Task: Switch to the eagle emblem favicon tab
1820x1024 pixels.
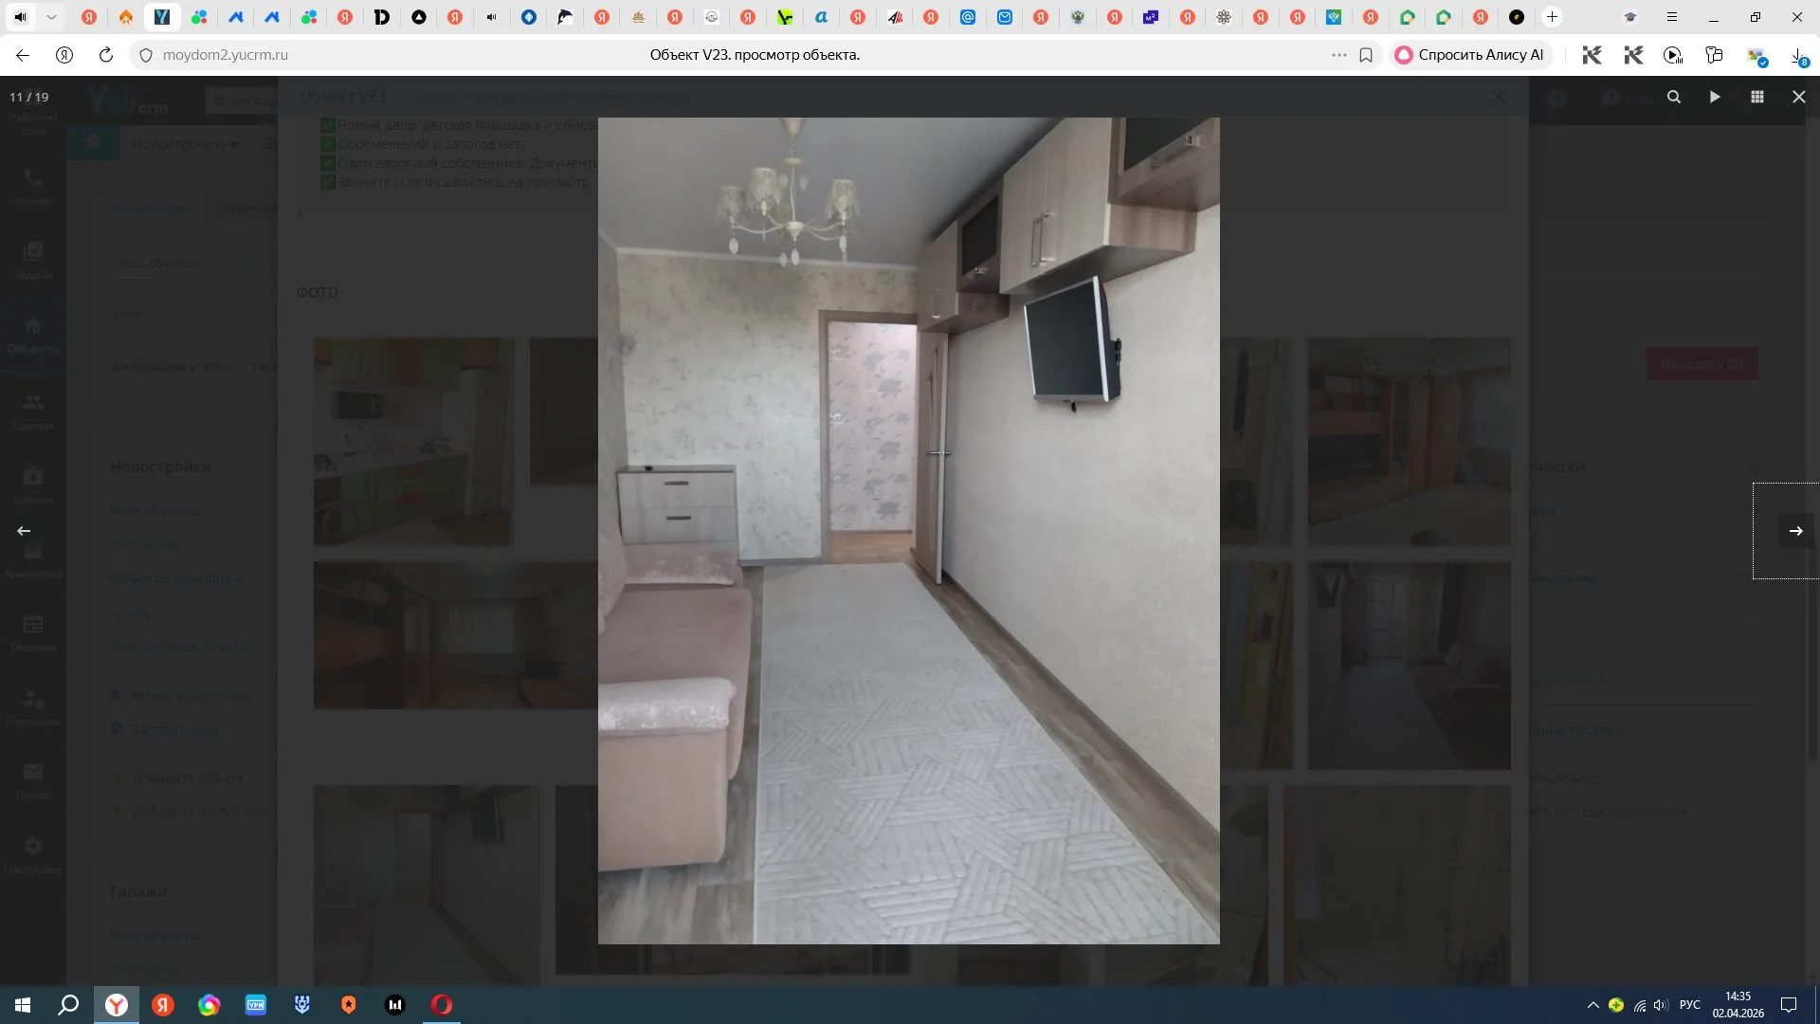Action: coord(1078,17)
